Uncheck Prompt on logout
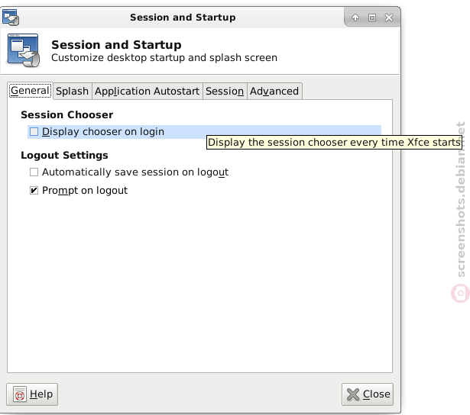Viewport: 470px width, 415px height. point(34,190)
